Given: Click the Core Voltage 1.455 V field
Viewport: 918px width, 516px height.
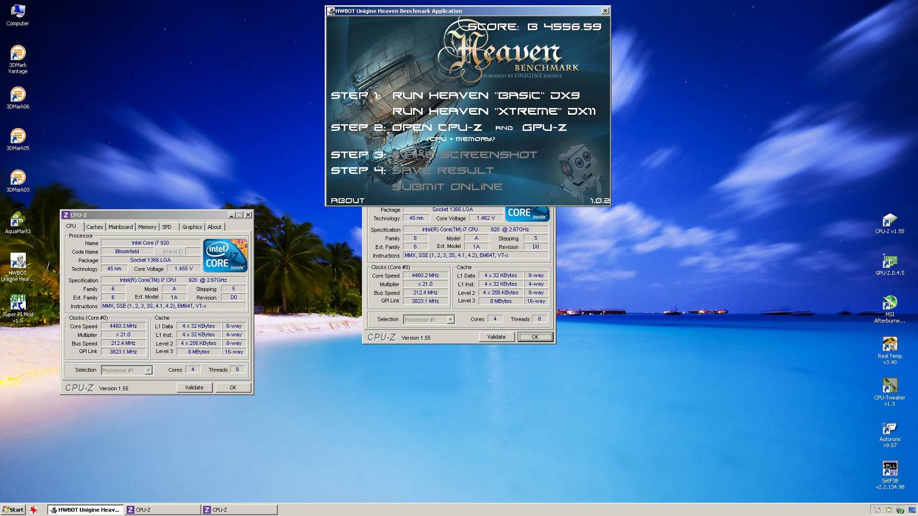Looking at the screenshot, I should click(x=184, y=269).
